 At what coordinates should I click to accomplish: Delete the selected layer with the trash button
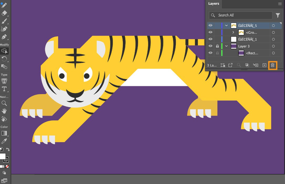point(273,65)
